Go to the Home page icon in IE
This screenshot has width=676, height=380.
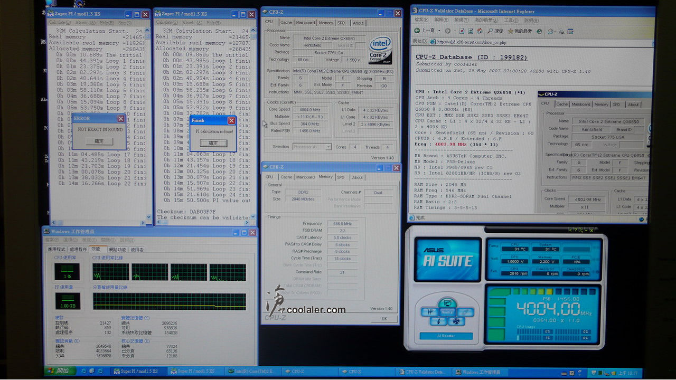coord(480,31)
